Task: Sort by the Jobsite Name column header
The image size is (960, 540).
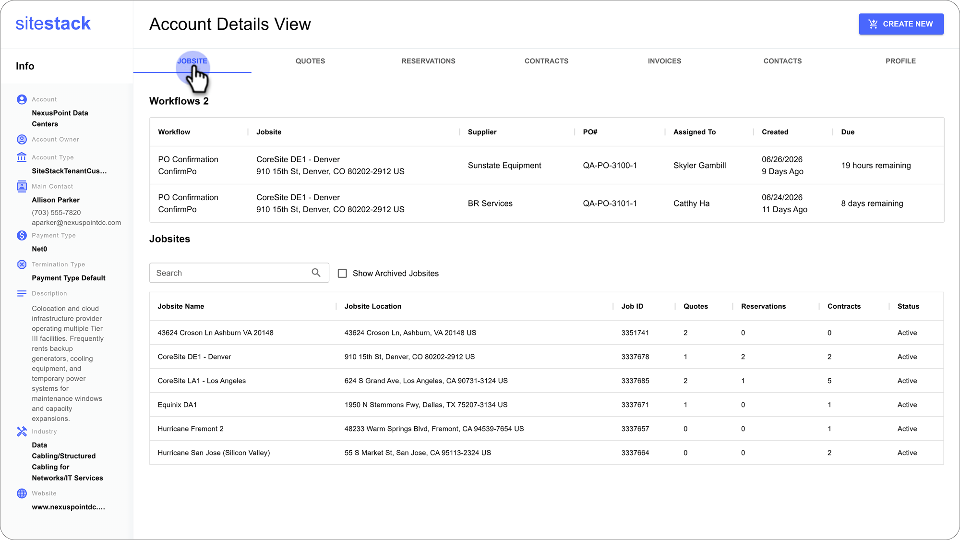Action: pyautogui.click(x=180, y=306)
